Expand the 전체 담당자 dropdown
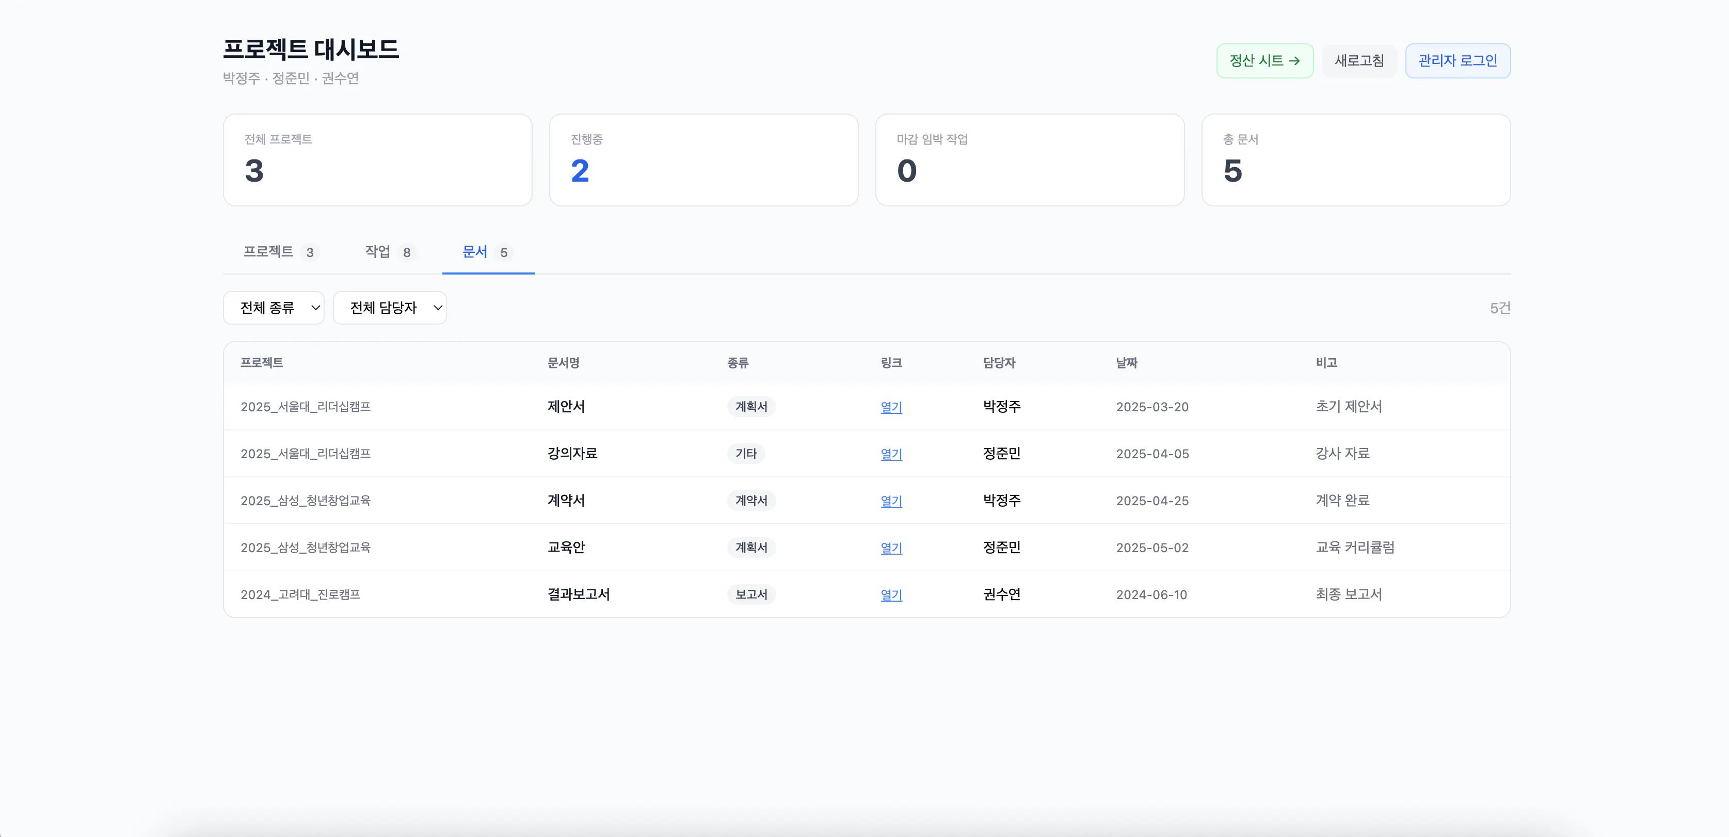The height and width of the screenshot is (837, 1729). [x=390, y=308]
